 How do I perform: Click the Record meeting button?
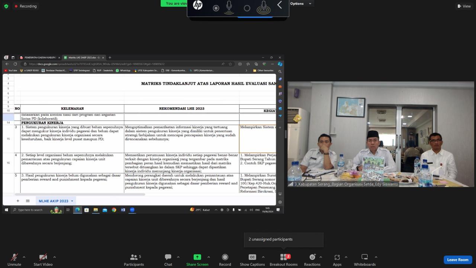coord(225,259)
